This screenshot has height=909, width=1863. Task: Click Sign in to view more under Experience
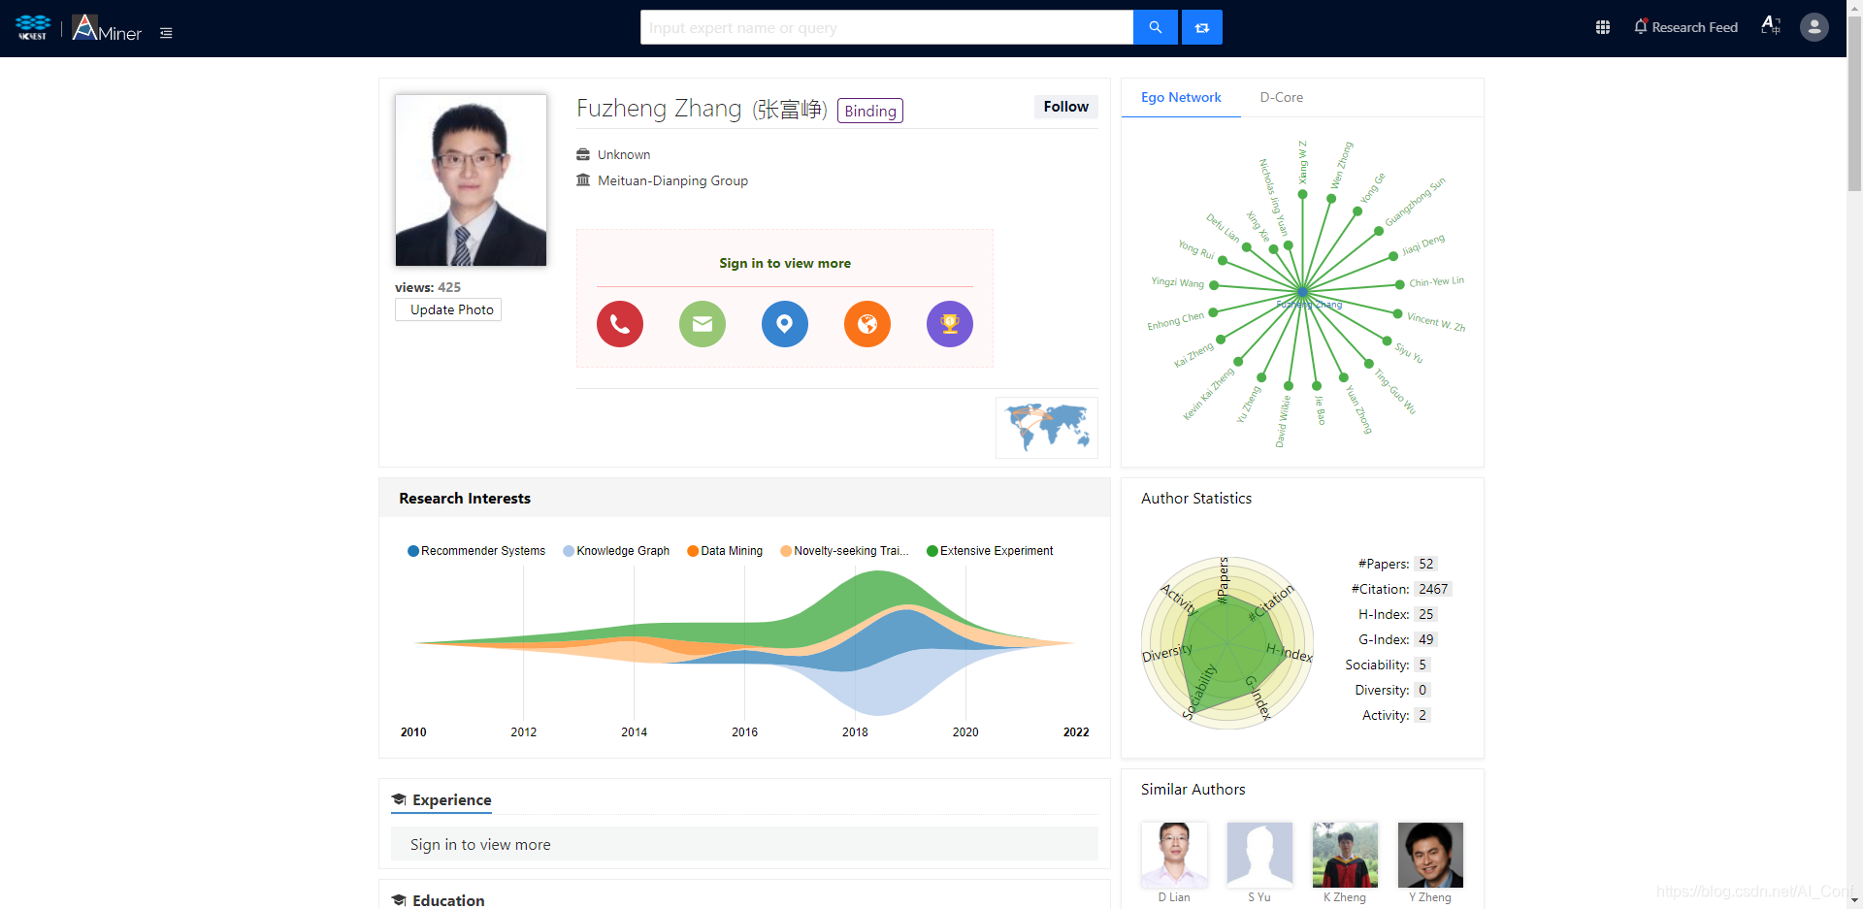pyautogui.click(x=480, y=845)
